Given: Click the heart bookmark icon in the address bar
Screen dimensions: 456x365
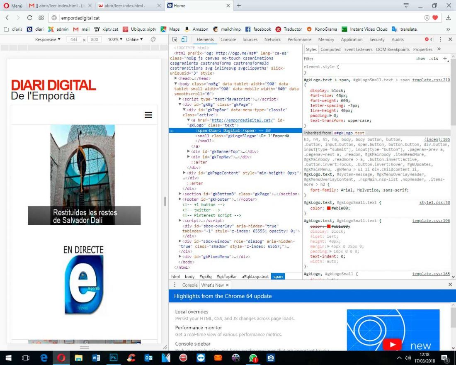Looking at the screenshot, I should coord(435,18).
